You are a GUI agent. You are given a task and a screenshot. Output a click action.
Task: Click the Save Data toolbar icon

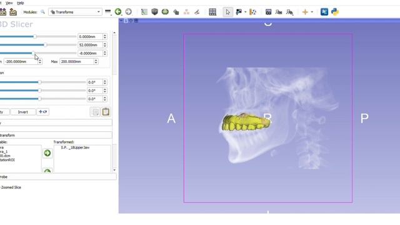click(13, 12)
